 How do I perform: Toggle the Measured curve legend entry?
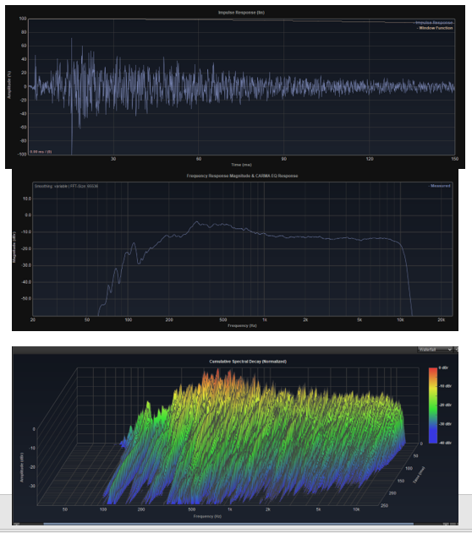(x=439, y=186)
